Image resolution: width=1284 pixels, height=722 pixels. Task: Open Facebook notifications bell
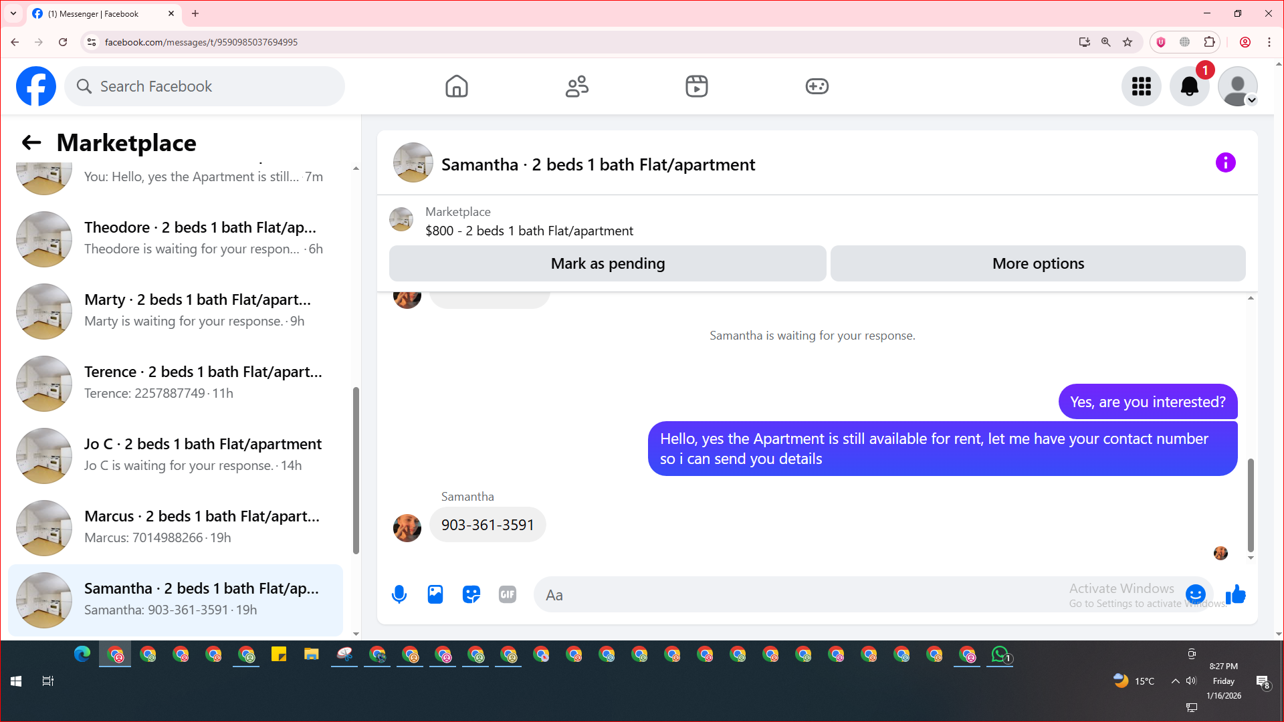tap(1189, 86)
